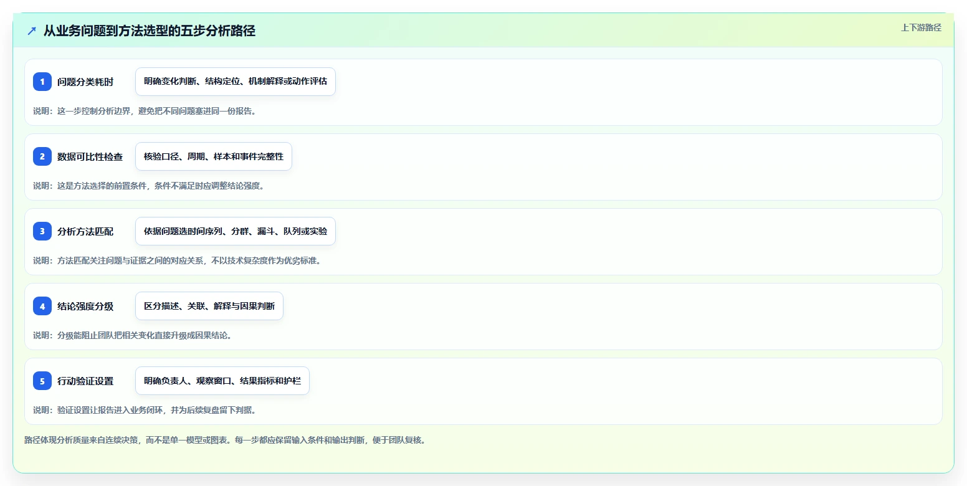
Task: Select the 行动验证设置 step name
Action: click(85, 381)
